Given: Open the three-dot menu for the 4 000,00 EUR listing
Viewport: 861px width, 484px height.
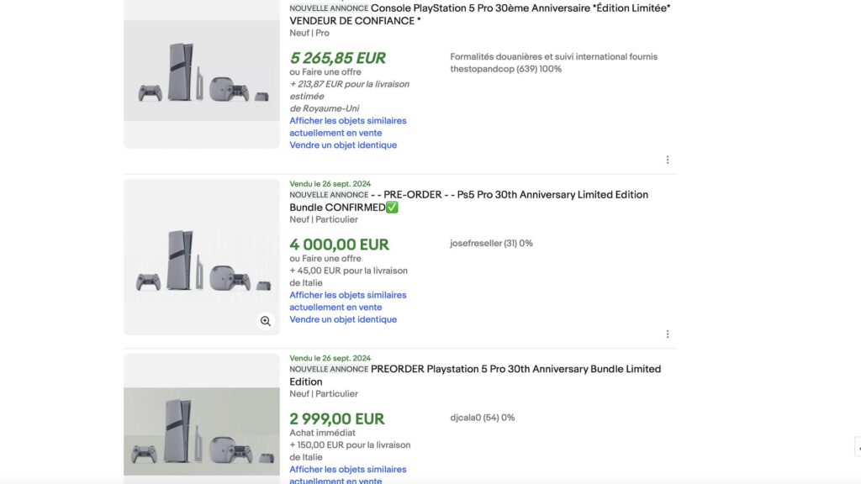Looking at the screenshot, I should [x=667, y=334].
